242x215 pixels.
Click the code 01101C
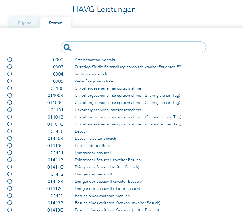55,124
